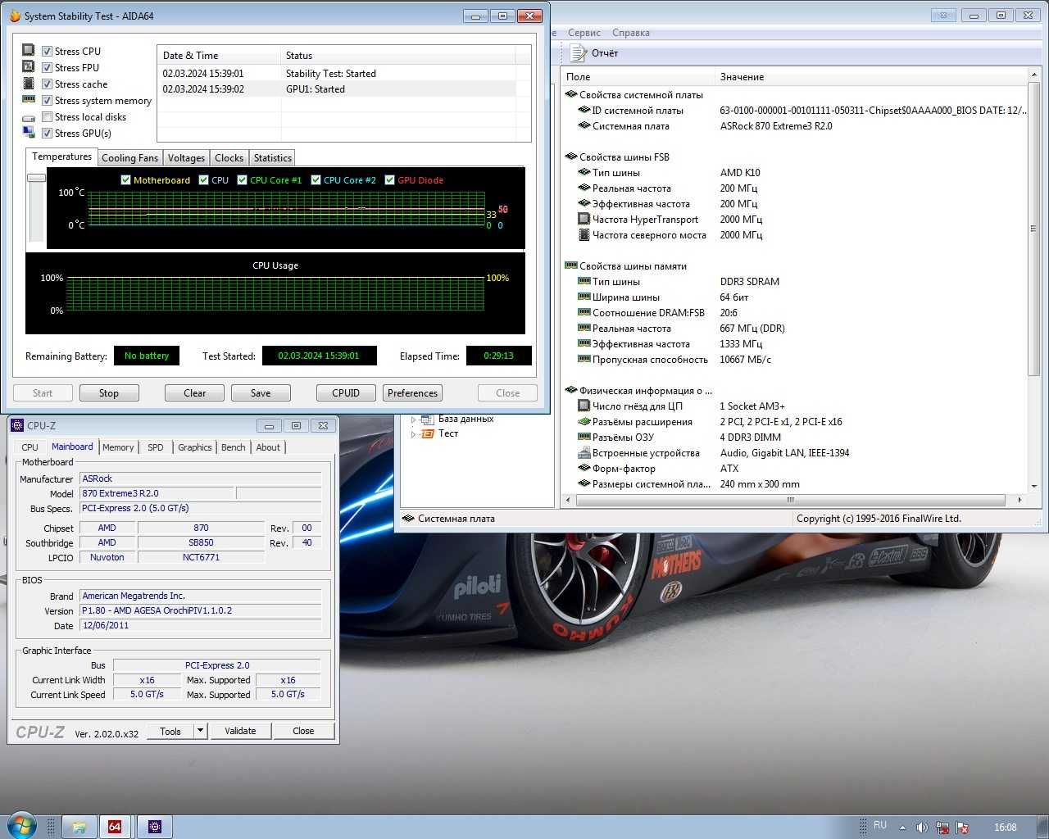
Task: Uncheck CPU Core #2 graph checkbox
Action: (316, 179)
